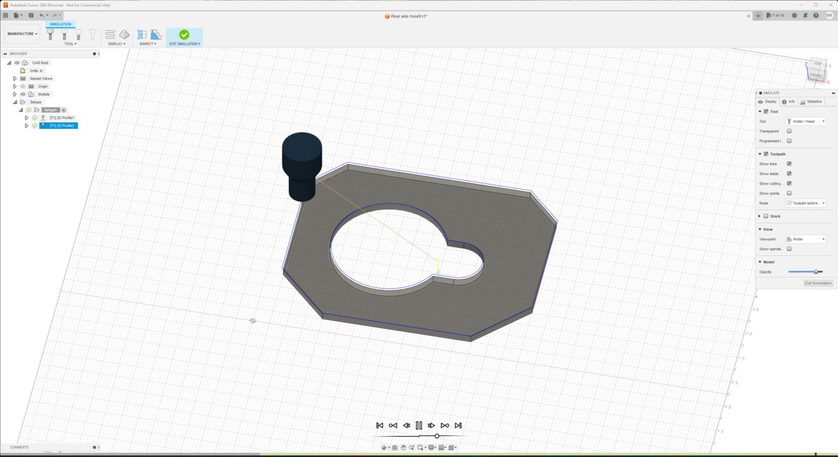Select the first Tool icon in ribbon
The height and width of the screenshot is (457, 838).
50,34
